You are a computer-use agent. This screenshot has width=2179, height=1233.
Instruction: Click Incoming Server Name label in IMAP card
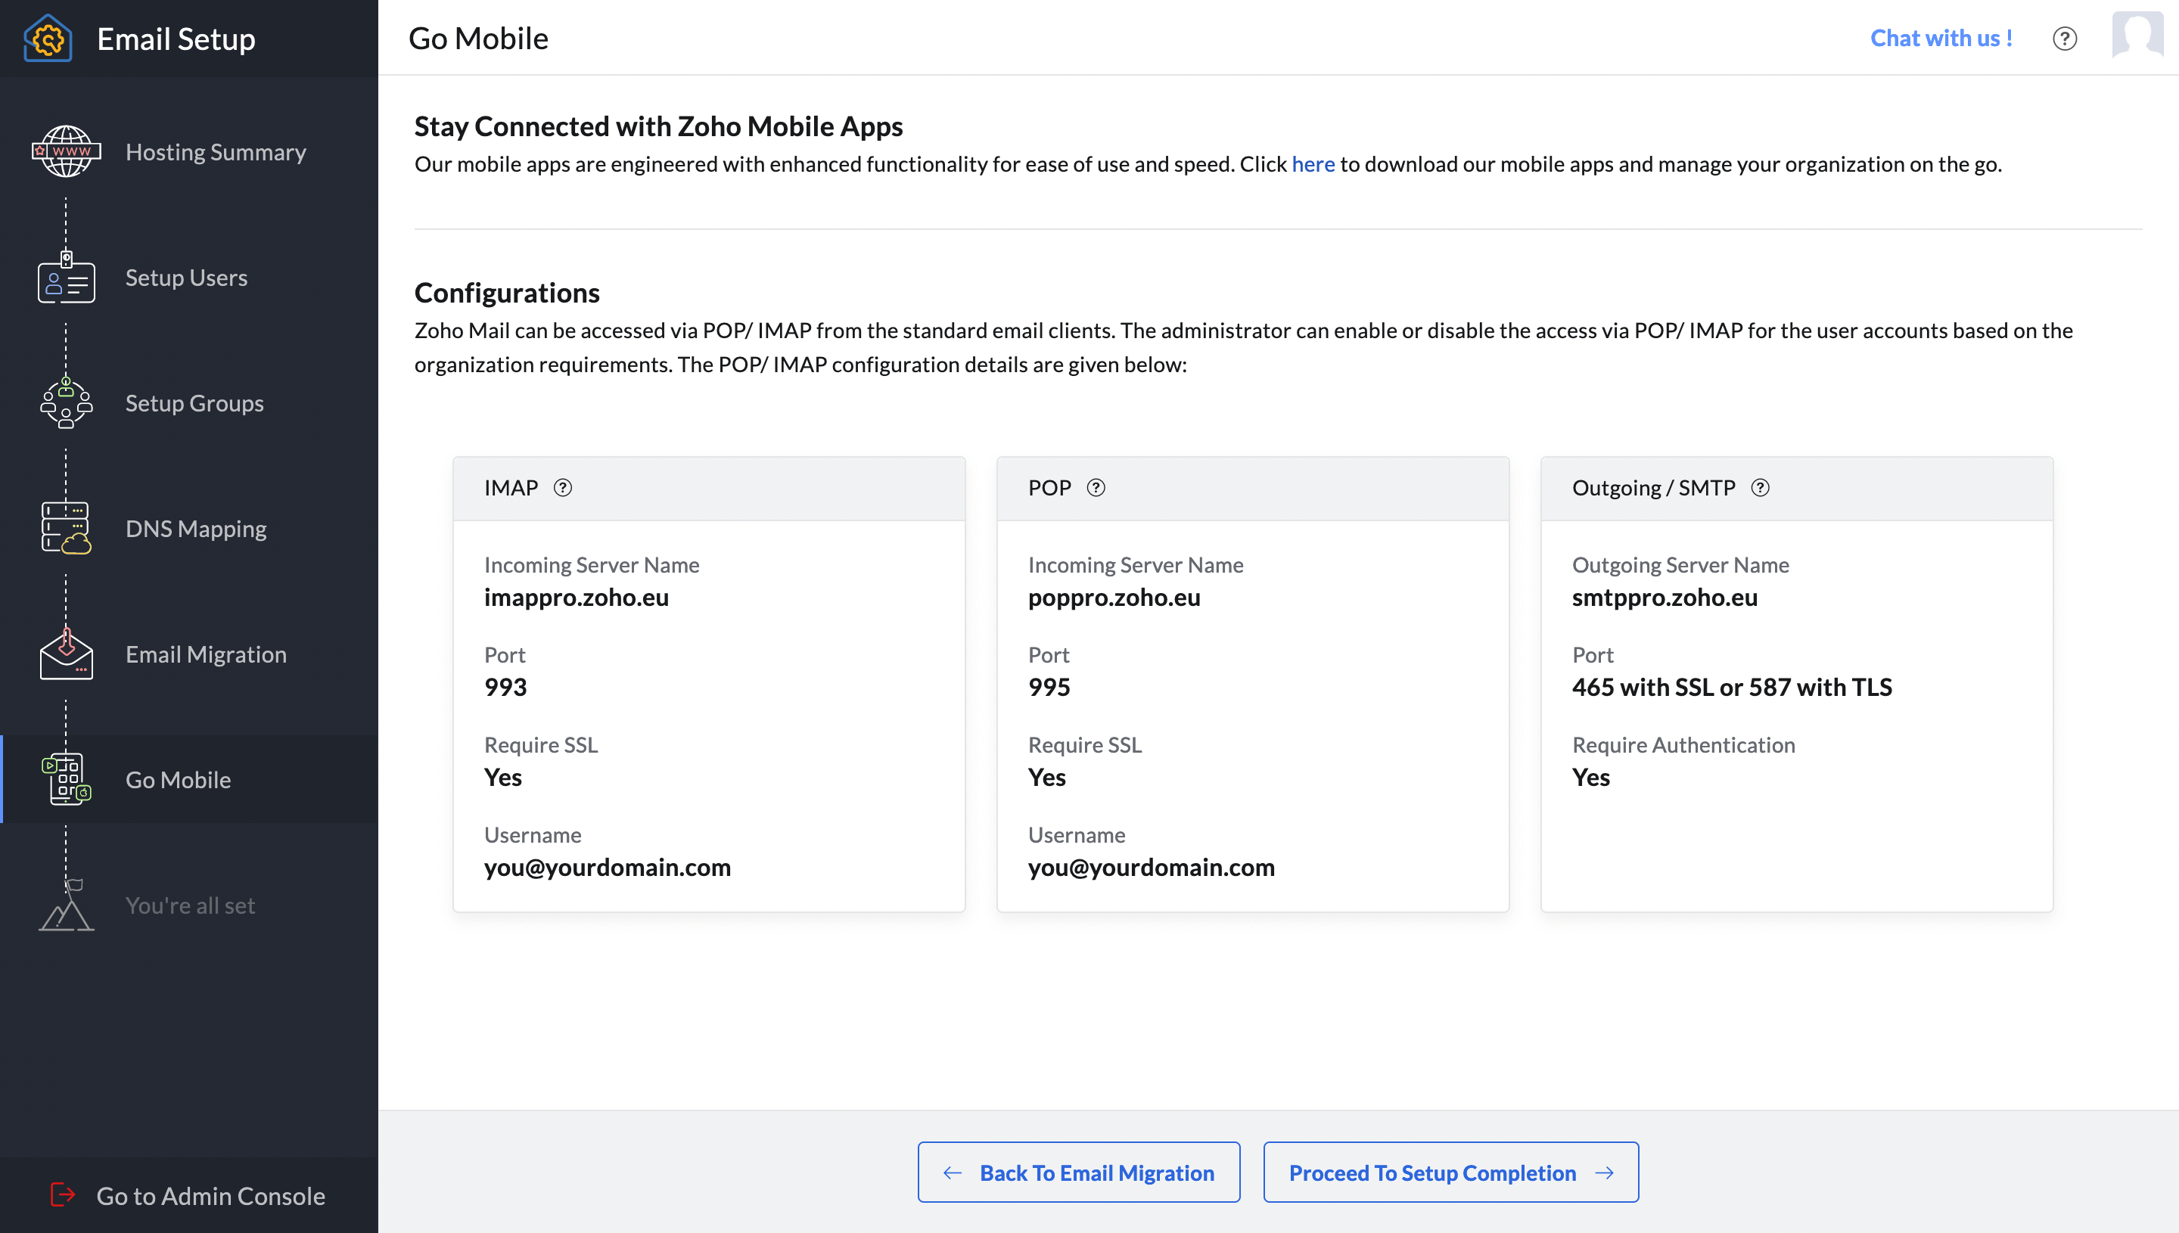click(591, 565)
